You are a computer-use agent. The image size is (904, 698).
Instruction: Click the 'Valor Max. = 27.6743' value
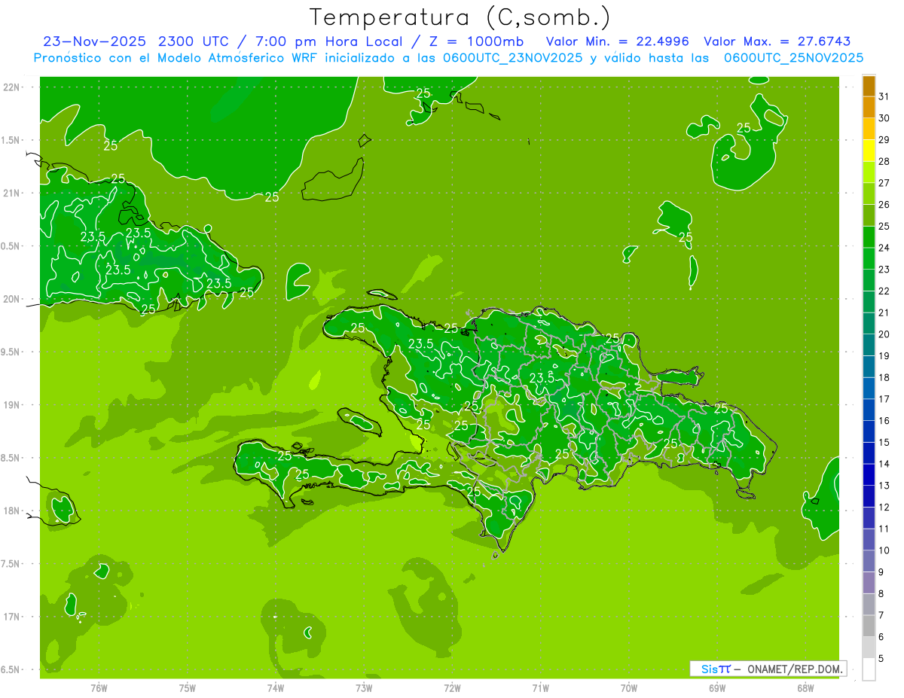[777, 41]
